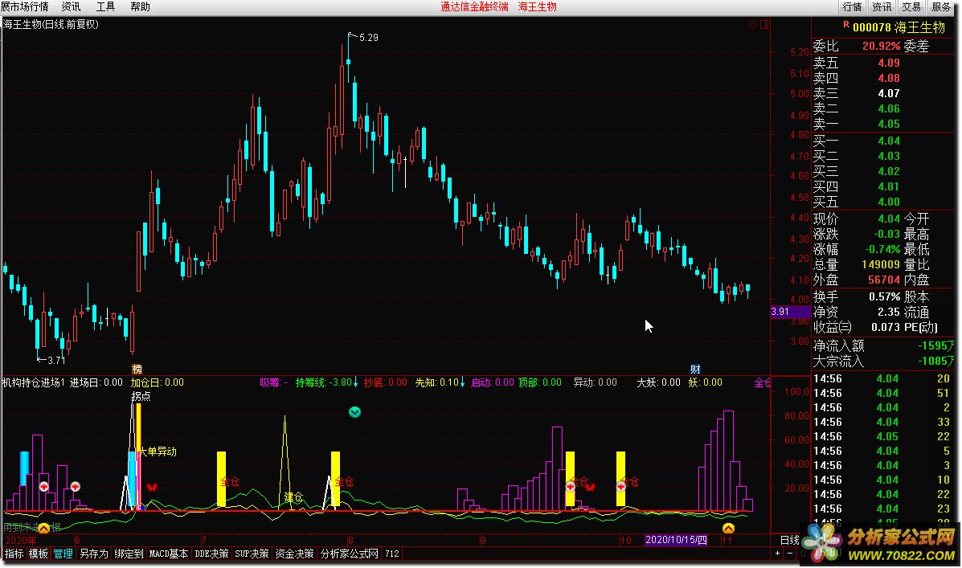
Task: Click the 拐点 annotation text
Action: (141, 396)
